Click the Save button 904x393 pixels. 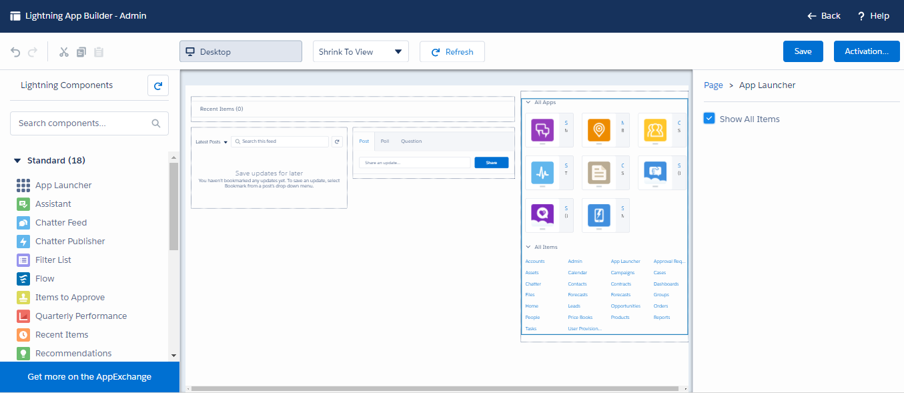point(803,51)
